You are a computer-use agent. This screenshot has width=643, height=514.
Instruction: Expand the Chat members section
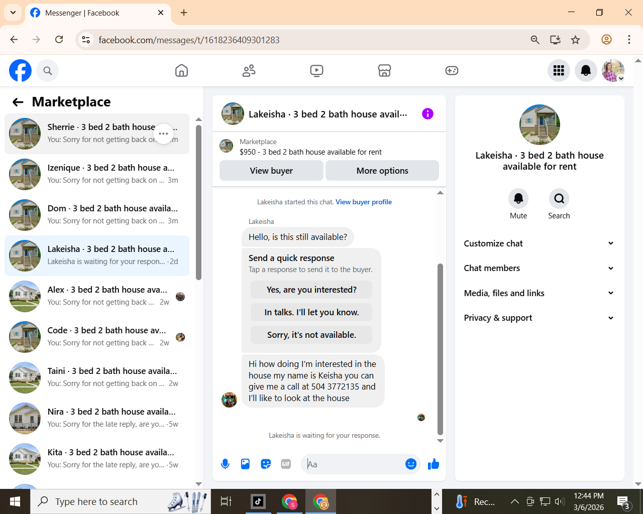pyautogui.click(x=539, y=268)
